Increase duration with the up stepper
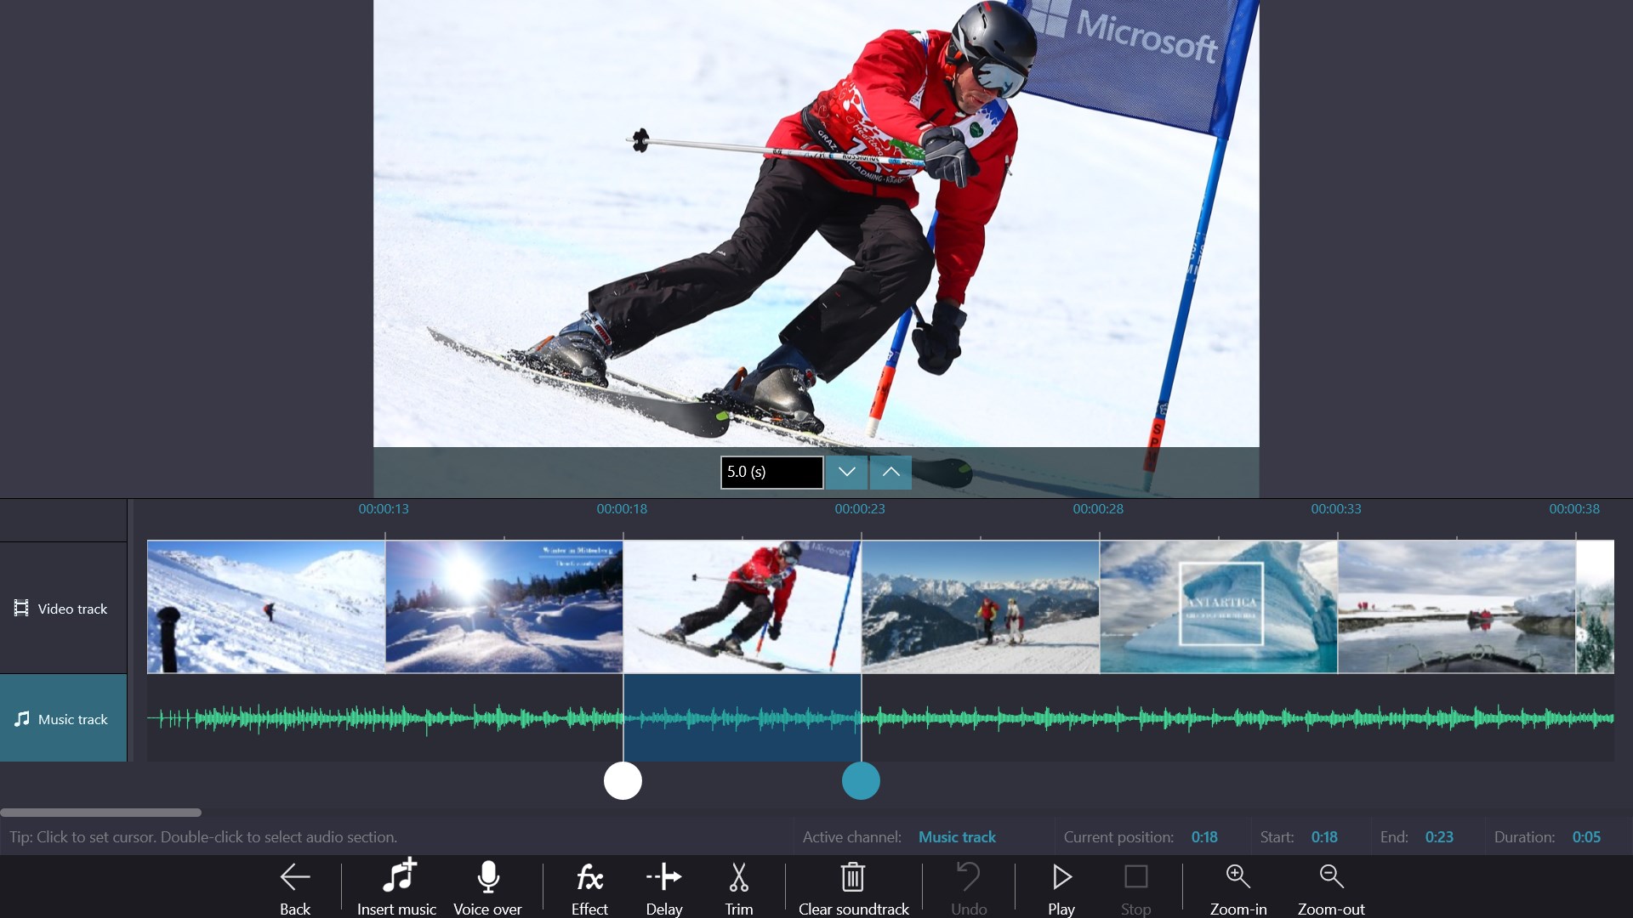Viewport: 1633px width, 918px height. pyautogui.click(x=890, y=472)
